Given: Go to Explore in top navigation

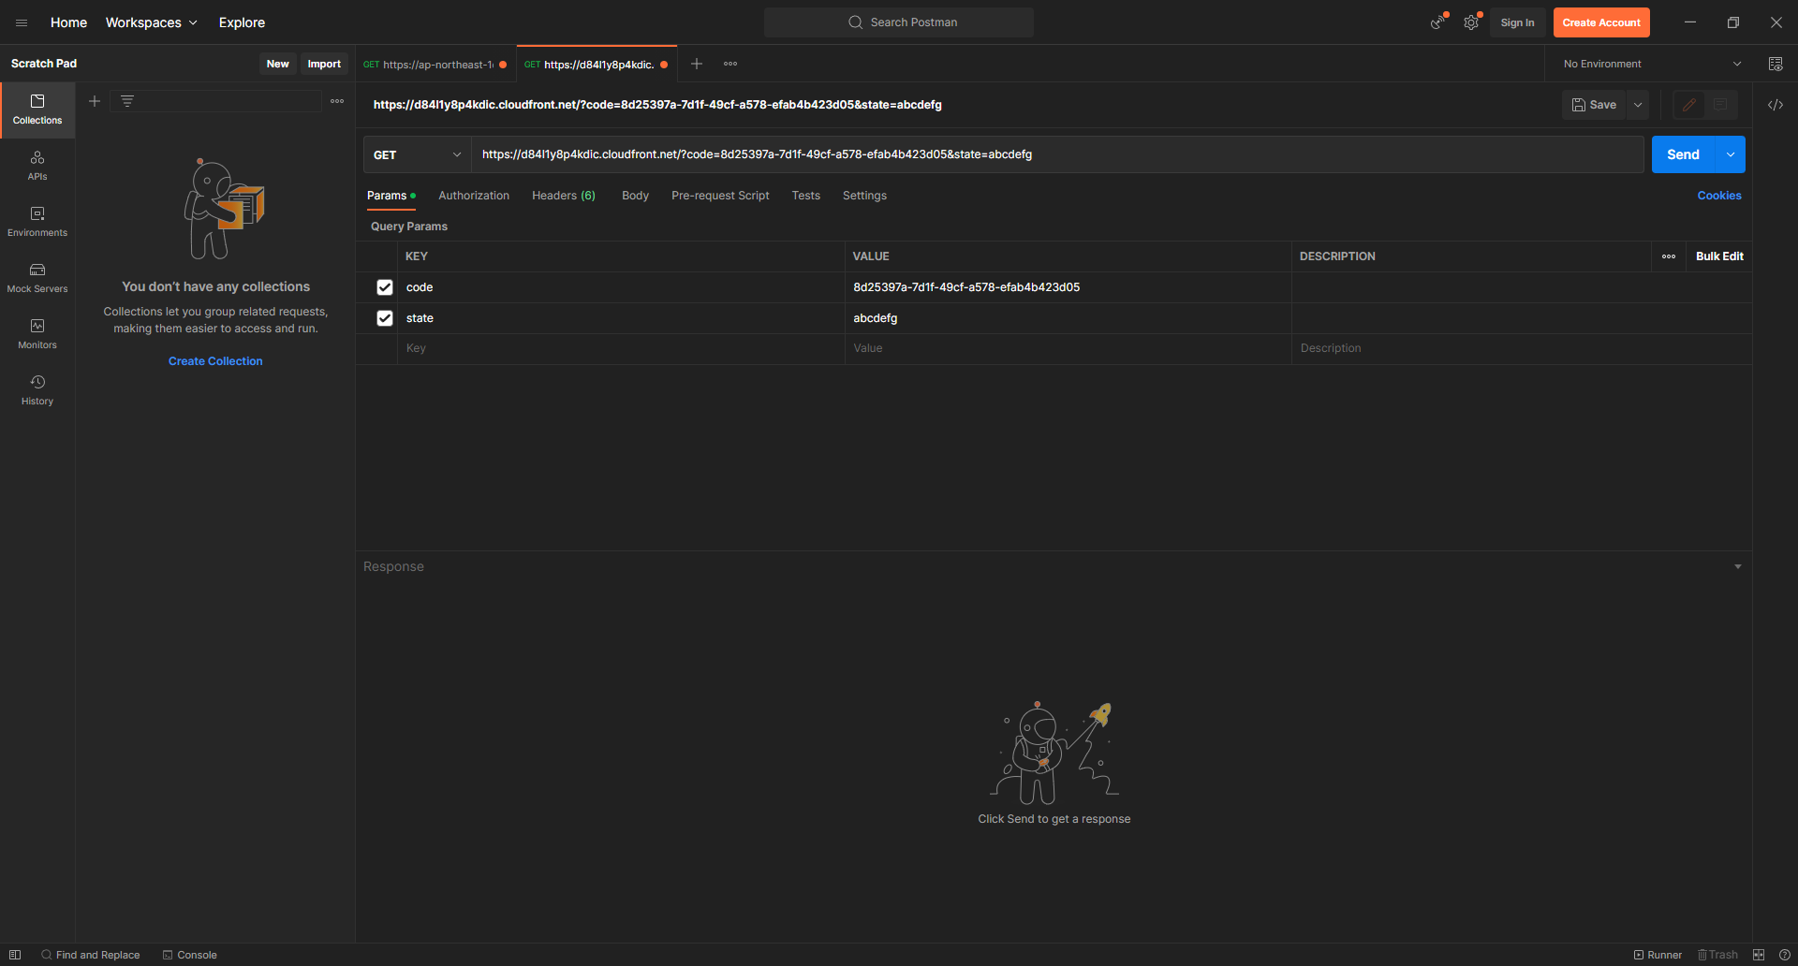Looking at the screenshot, I should point(242,22).
